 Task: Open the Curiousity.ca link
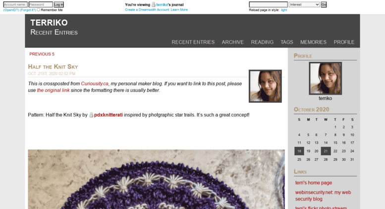pos(95,84)
